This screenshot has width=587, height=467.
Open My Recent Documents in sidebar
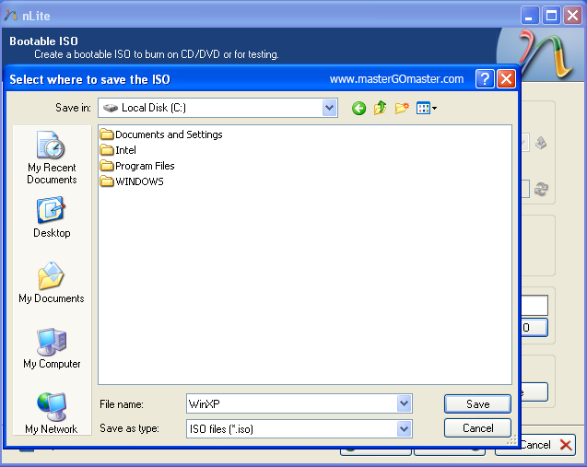pyautogui.click(x=52, y=158)
